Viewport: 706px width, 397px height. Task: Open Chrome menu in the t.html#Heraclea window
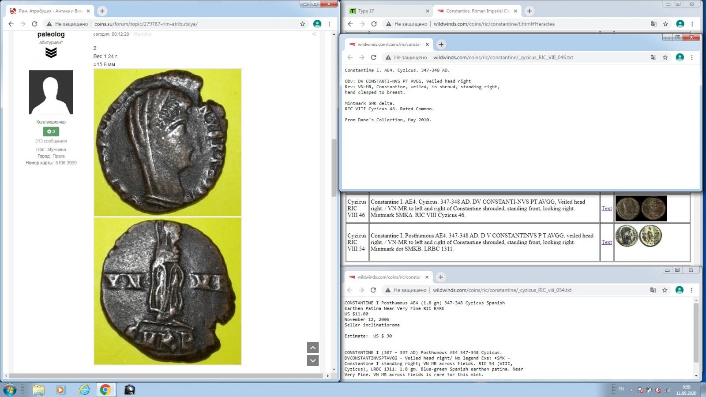(x=692, y=24)
